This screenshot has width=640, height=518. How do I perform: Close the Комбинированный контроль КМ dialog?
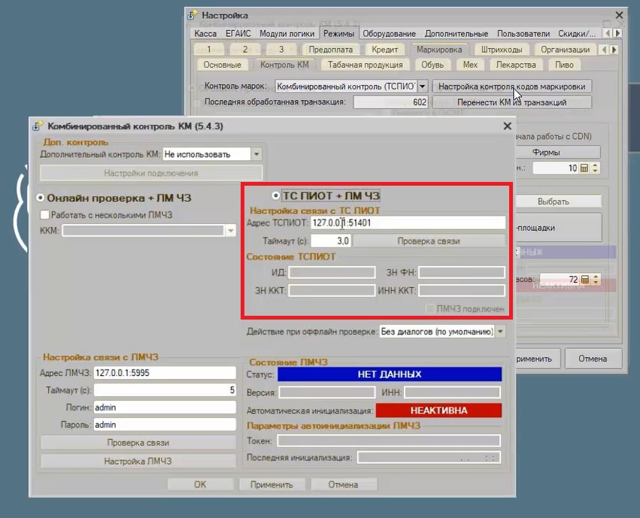507,126
